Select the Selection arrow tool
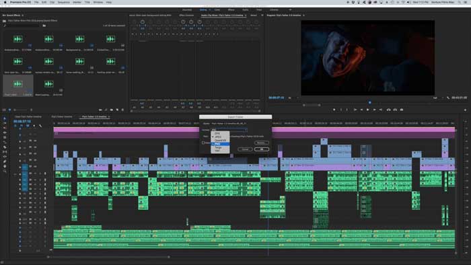Image resolution: width=471 pixels, height=265 pixels. click(x=5, y=118)
